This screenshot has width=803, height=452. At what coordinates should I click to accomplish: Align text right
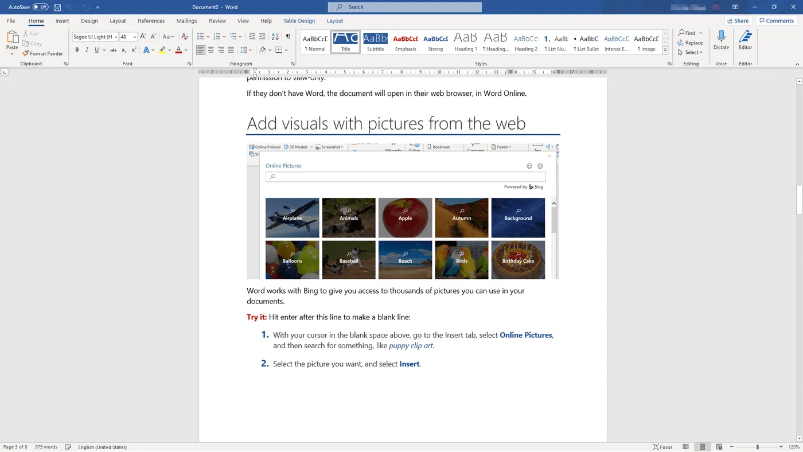point(221,50)
